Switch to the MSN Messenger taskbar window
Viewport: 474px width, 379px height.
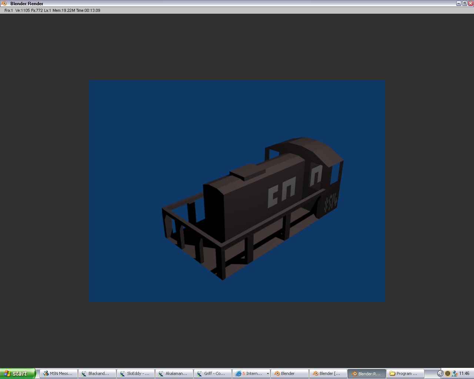tap(59, 373)
